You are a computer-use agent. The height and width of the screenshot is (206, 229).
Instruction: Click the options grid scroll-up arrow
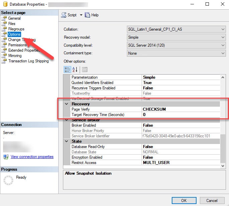(x=223, y=77)
